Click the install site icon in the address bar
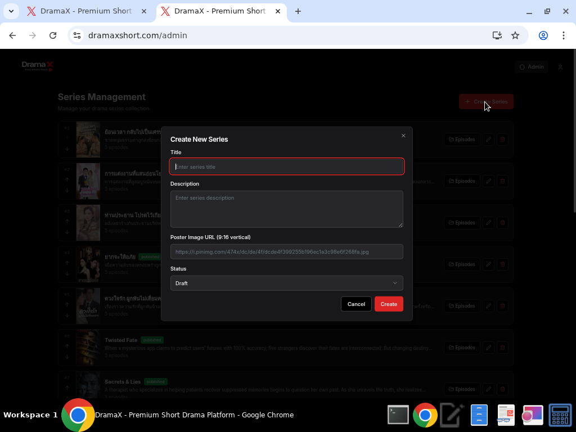Viewport: 576px width, 432px height. (497, 35)
